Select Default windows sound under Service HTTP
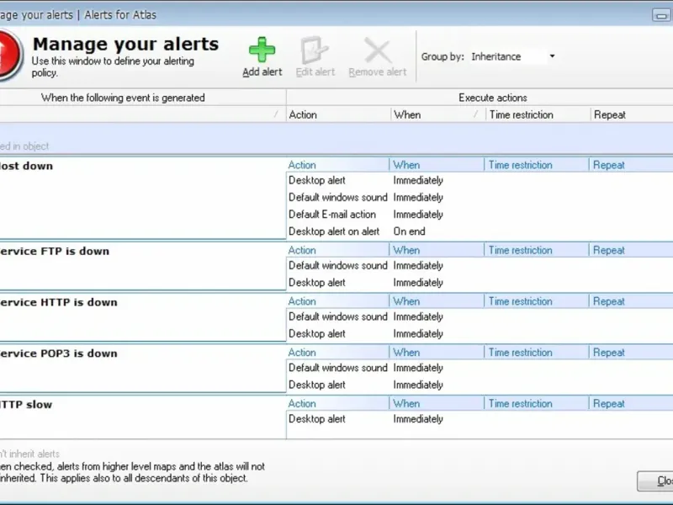The width and height of the screenshot is (673, 505). [x=338, y=316]
